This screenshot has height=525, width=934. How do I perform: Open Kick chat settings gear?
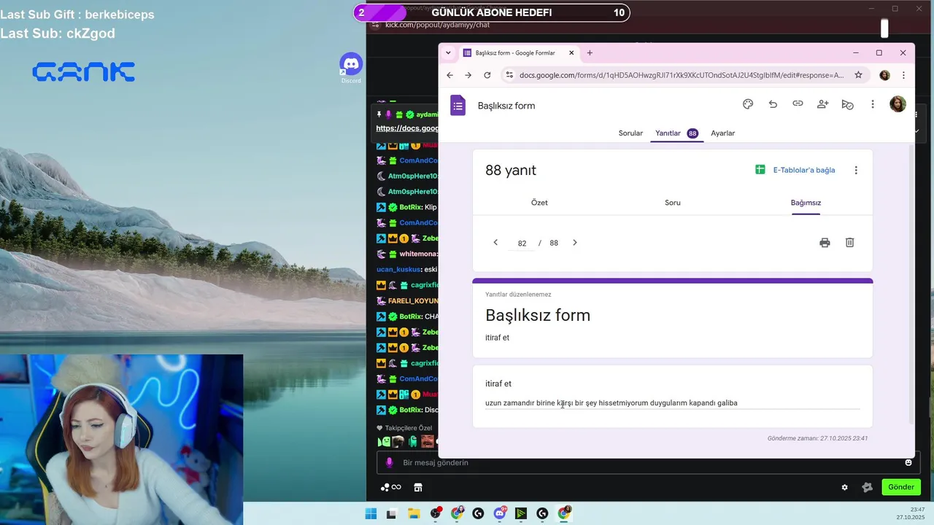tap(845, 487)
